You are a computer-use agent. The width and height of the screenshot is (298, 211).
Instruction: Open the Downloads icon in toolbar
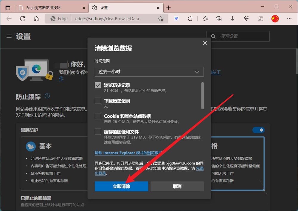(232, 18)
